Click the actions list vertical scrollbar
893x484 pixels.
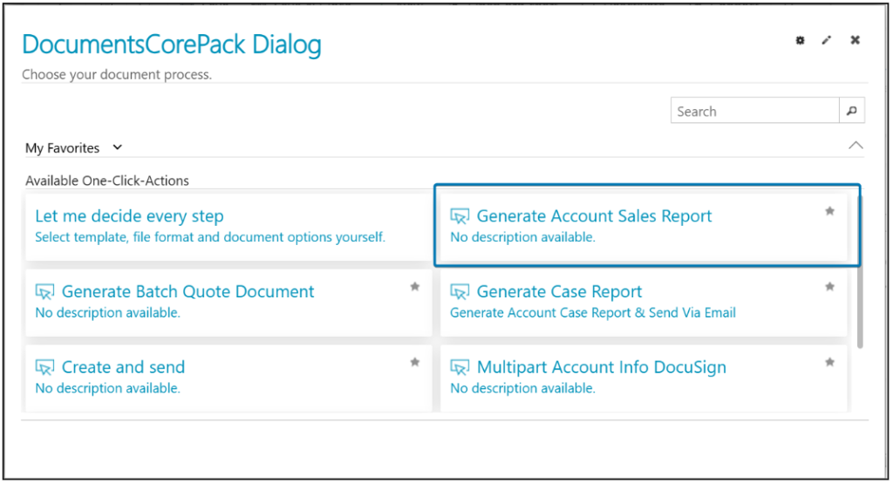(860, 271)
